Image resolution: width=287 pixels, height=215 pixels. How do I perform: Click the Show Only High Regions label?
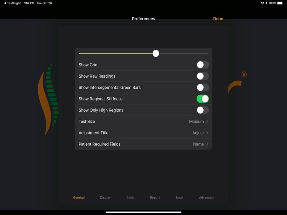tap(101, 110)
